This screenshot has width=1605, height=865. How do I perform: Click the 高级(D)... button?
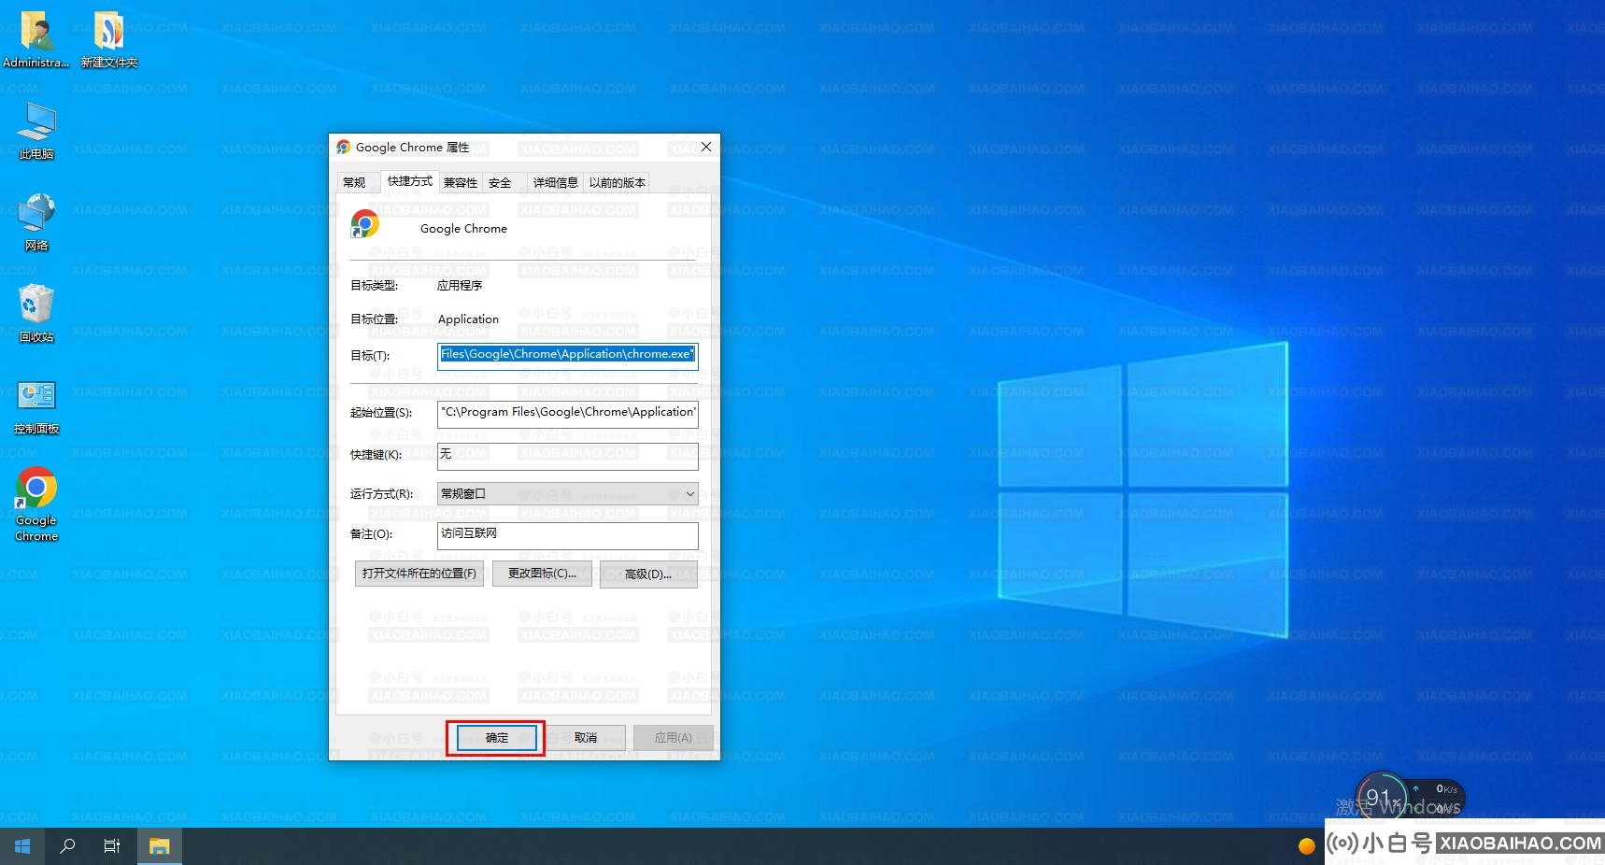[648, 574]
